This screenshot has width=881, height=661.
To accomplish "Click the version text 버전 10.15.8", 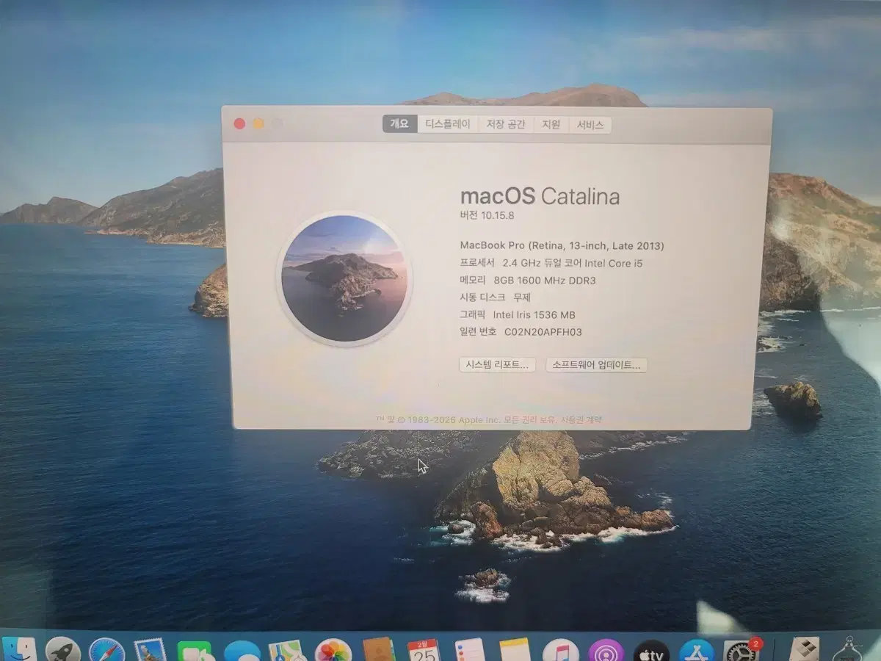I will (488, 216).
